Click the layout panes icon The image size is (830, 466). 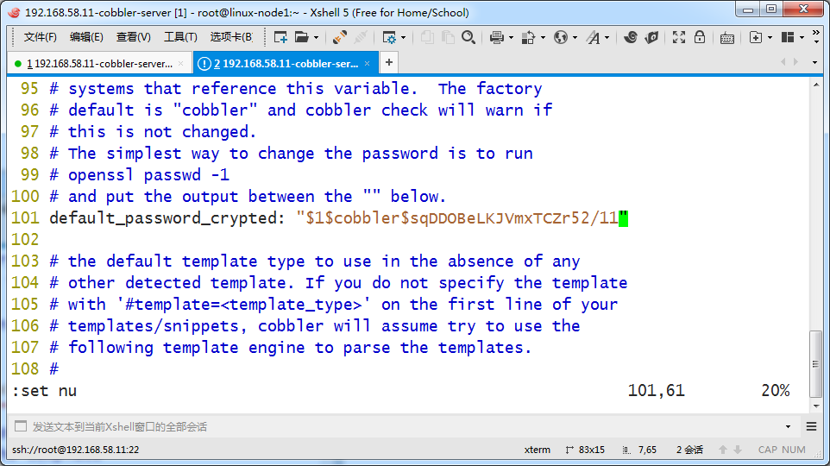click(788, 37)
